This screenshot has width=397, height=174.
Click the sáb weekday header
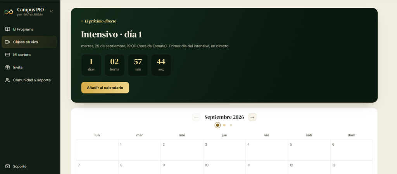click(x=309, y=135)
